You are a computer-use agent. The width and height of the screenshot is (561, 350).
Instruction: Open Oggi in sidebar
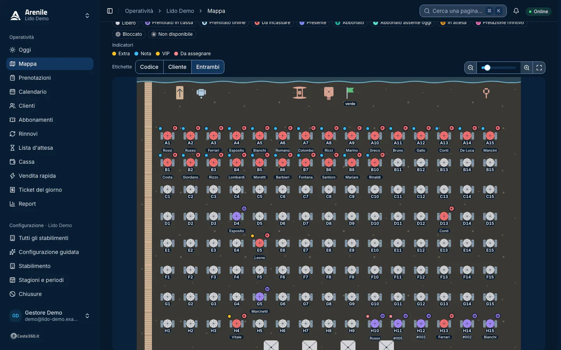[50, 50]
